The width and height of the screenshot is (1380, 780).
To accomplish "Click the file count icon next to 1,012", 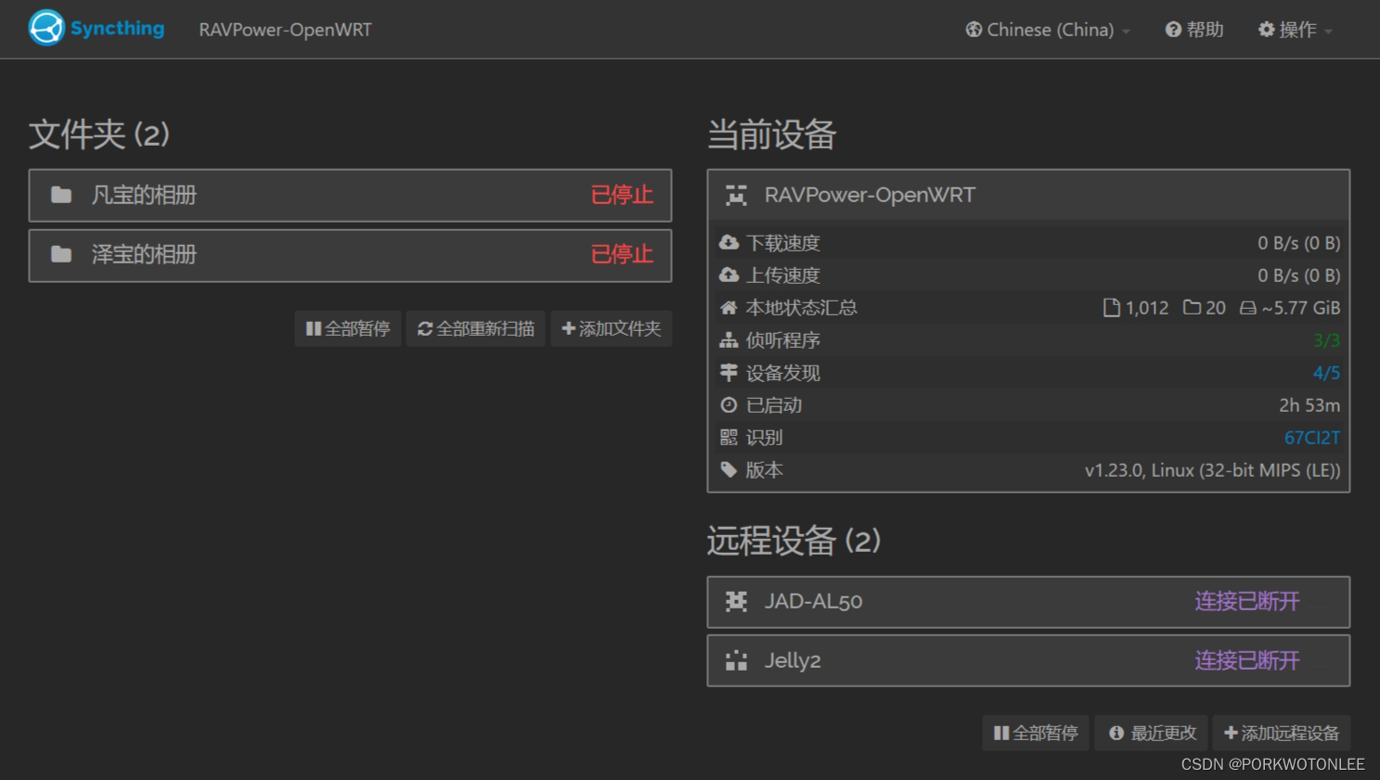I will 1111,307.
